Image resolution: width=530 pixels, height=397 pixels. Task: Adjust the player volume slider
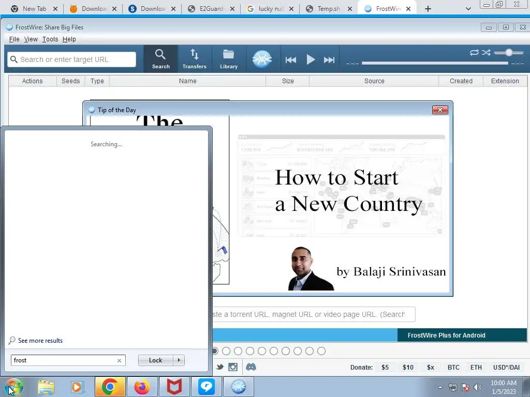pos(509,52)
